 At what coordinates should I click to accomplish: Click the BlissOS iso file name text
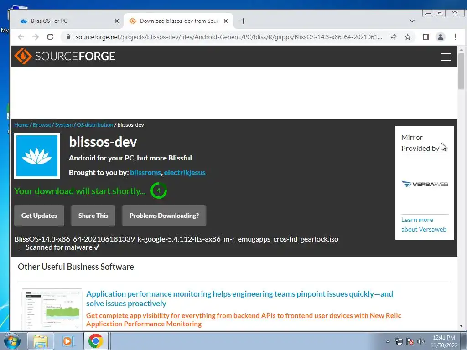point(176,239)
